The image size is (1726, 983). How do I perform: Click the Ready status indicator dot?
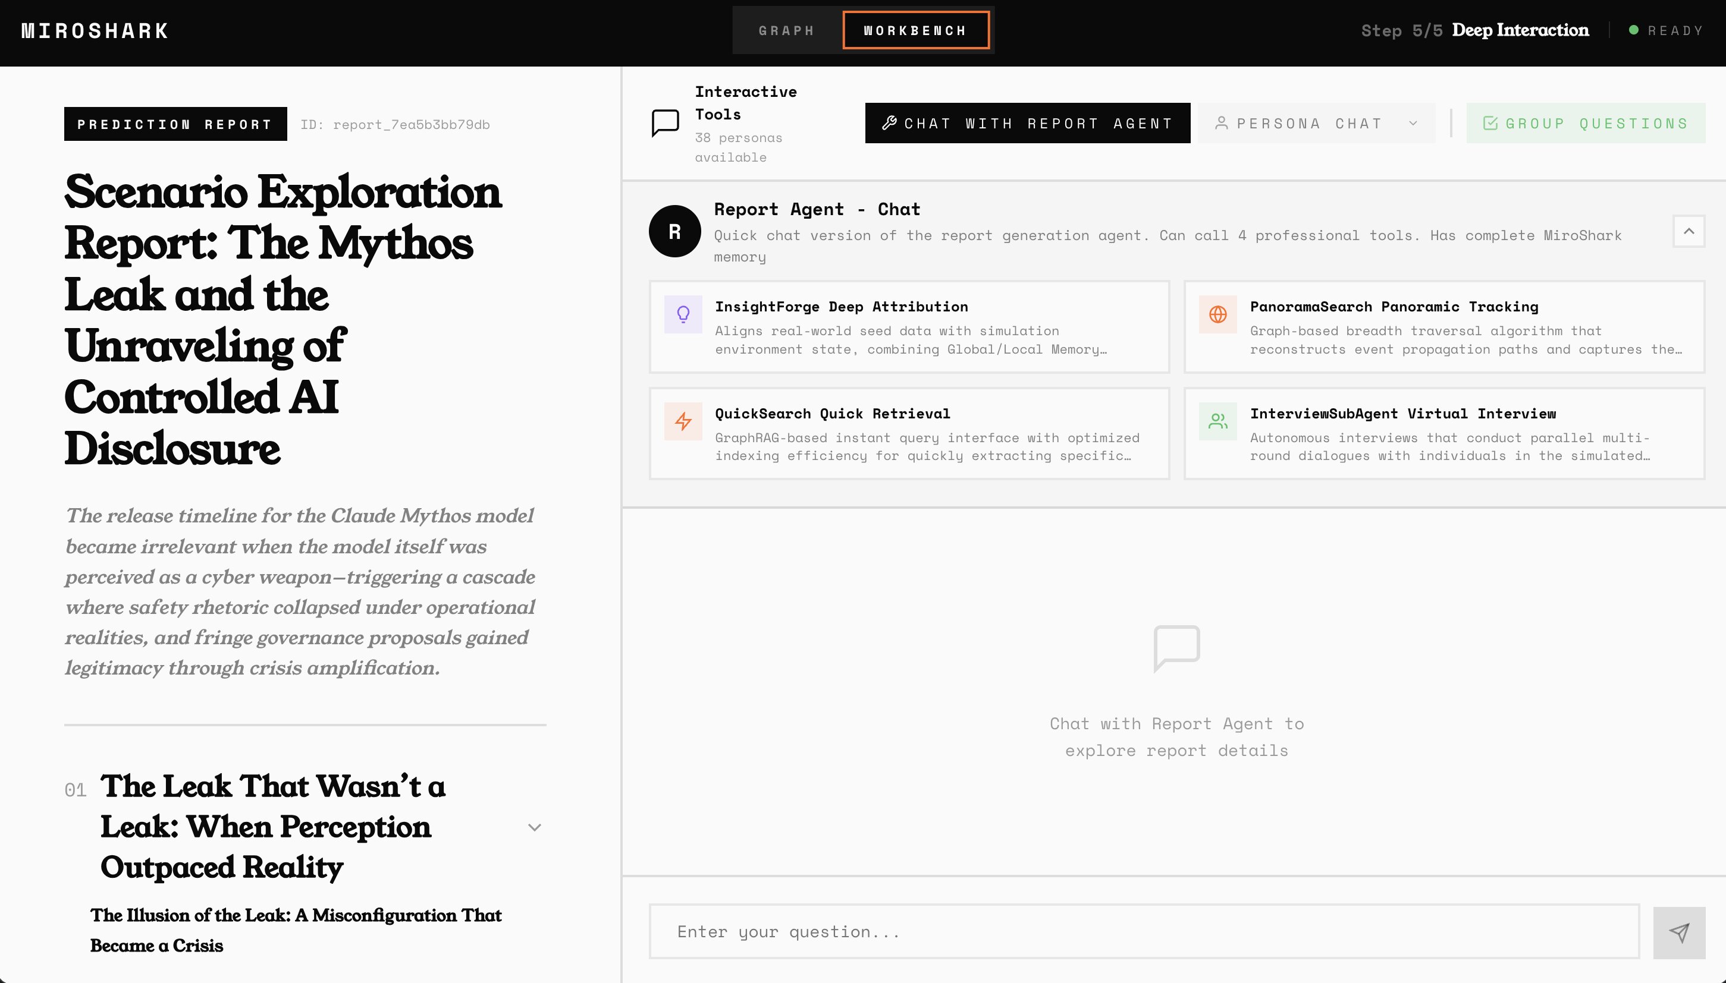[1633, 30]
